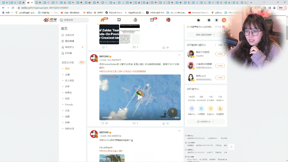Open the messages envelope icon

pyautogui.click(x=152, y=20)
